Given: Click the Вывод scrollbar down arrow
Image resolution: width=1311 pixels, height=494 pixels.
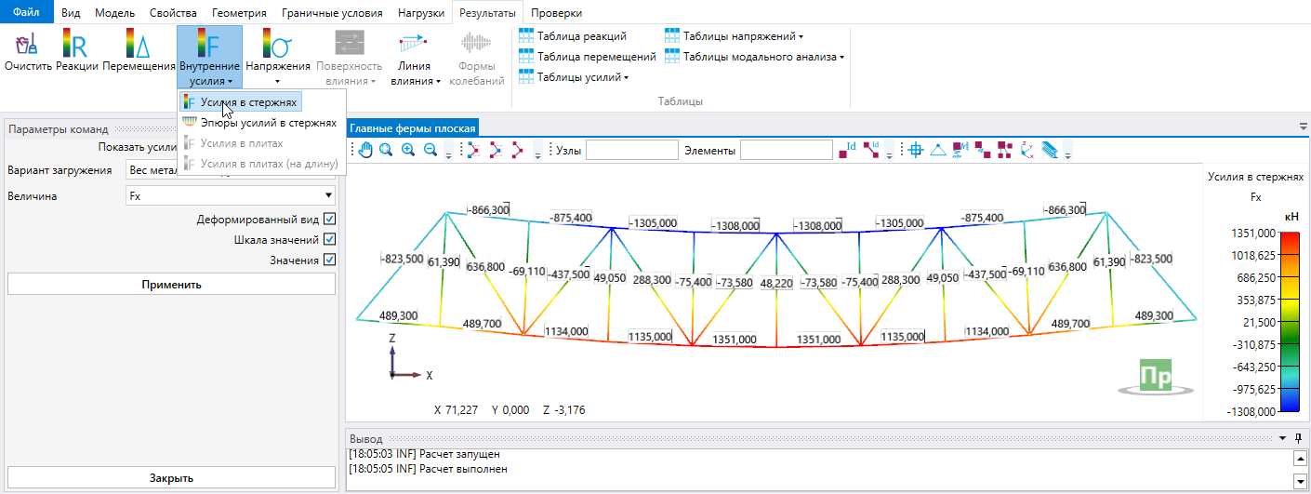Looking at the screenshot, I should [x=1300, y=480].
